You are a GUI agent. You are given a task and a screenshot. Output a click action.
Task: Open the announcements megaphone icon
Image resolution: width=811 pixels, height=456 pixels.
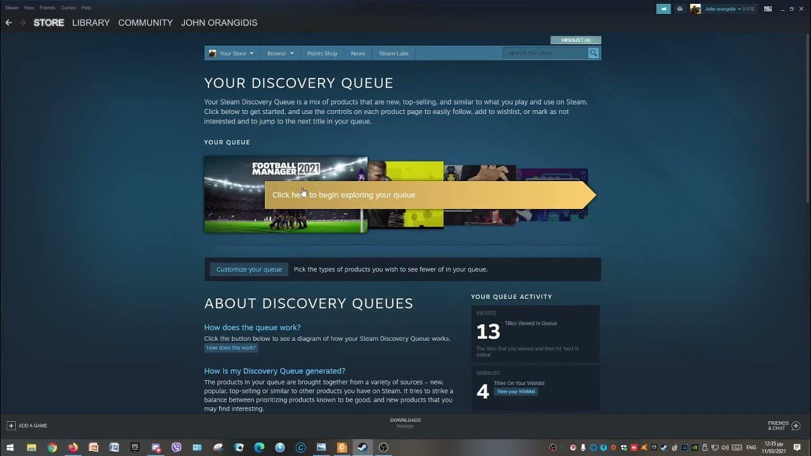(x=663, y=9)
